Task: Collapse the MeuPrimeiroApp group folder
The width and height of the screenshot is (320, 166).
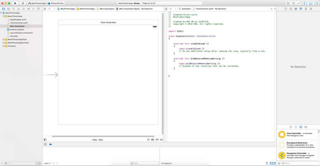Action: pyautogui.click(x=4, y=16)
